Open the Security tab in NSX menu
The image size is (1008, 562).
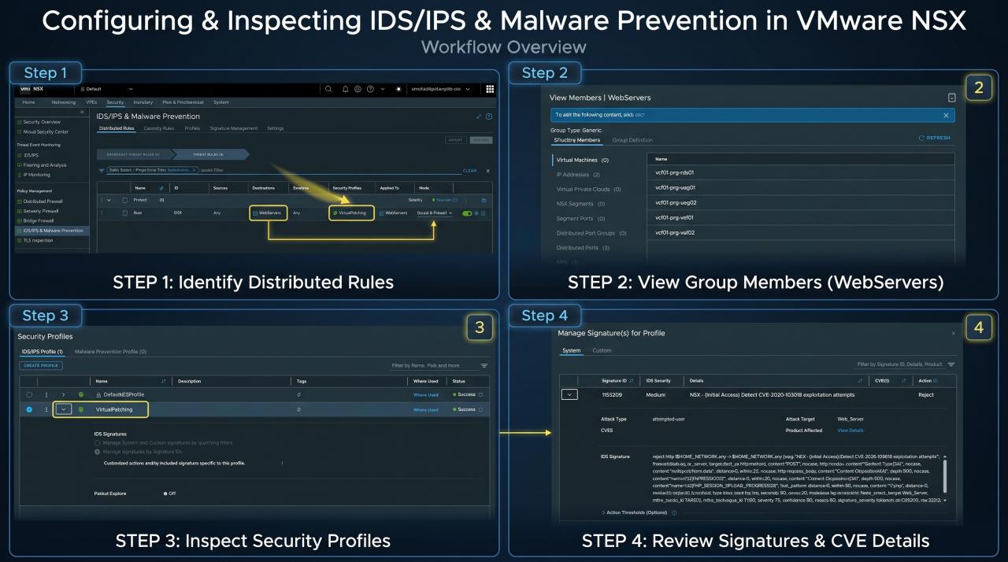115,102
